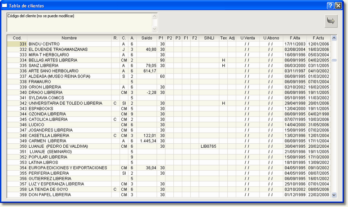The height and width of the screenshot is (207, 348).
Task: Click the 1.445,34 balance for CARMEN LIBRERIA
Action: 147,141
